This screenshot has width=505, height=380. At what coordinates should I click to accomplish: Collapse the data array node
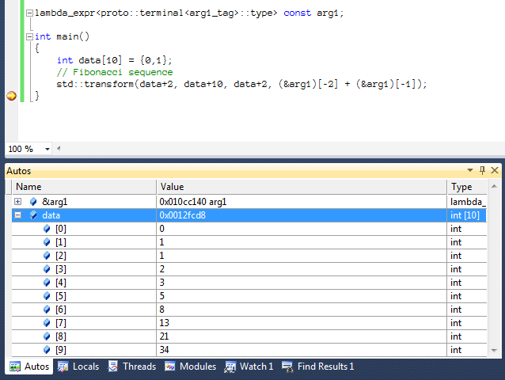17,215
